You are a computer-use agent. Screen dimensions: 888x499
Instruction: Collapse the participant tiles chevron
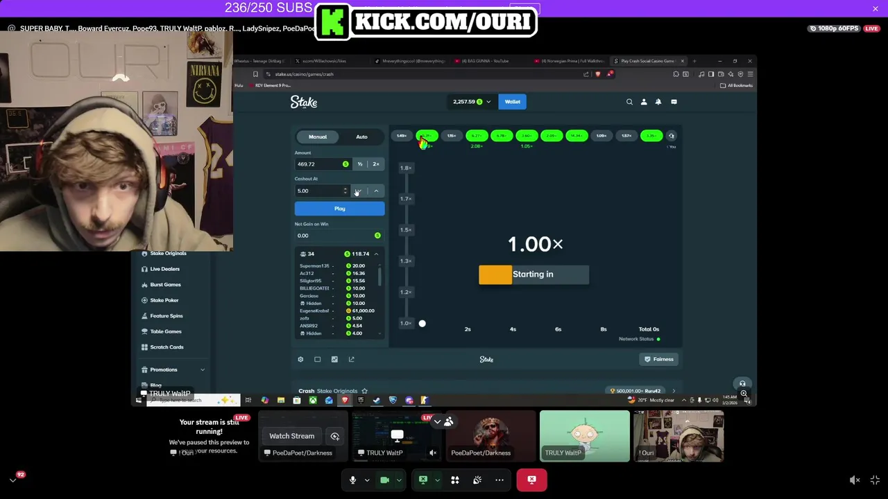[x=437, y=421]
